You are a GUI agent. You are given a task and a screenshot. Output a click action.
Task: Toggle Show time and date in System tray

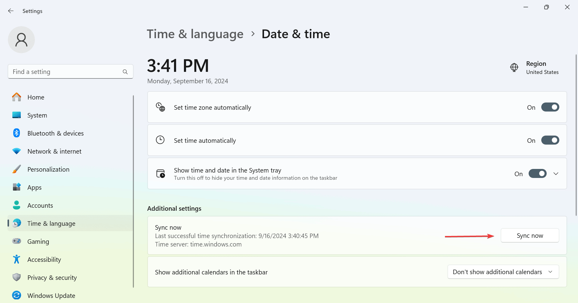click(537, 174)
